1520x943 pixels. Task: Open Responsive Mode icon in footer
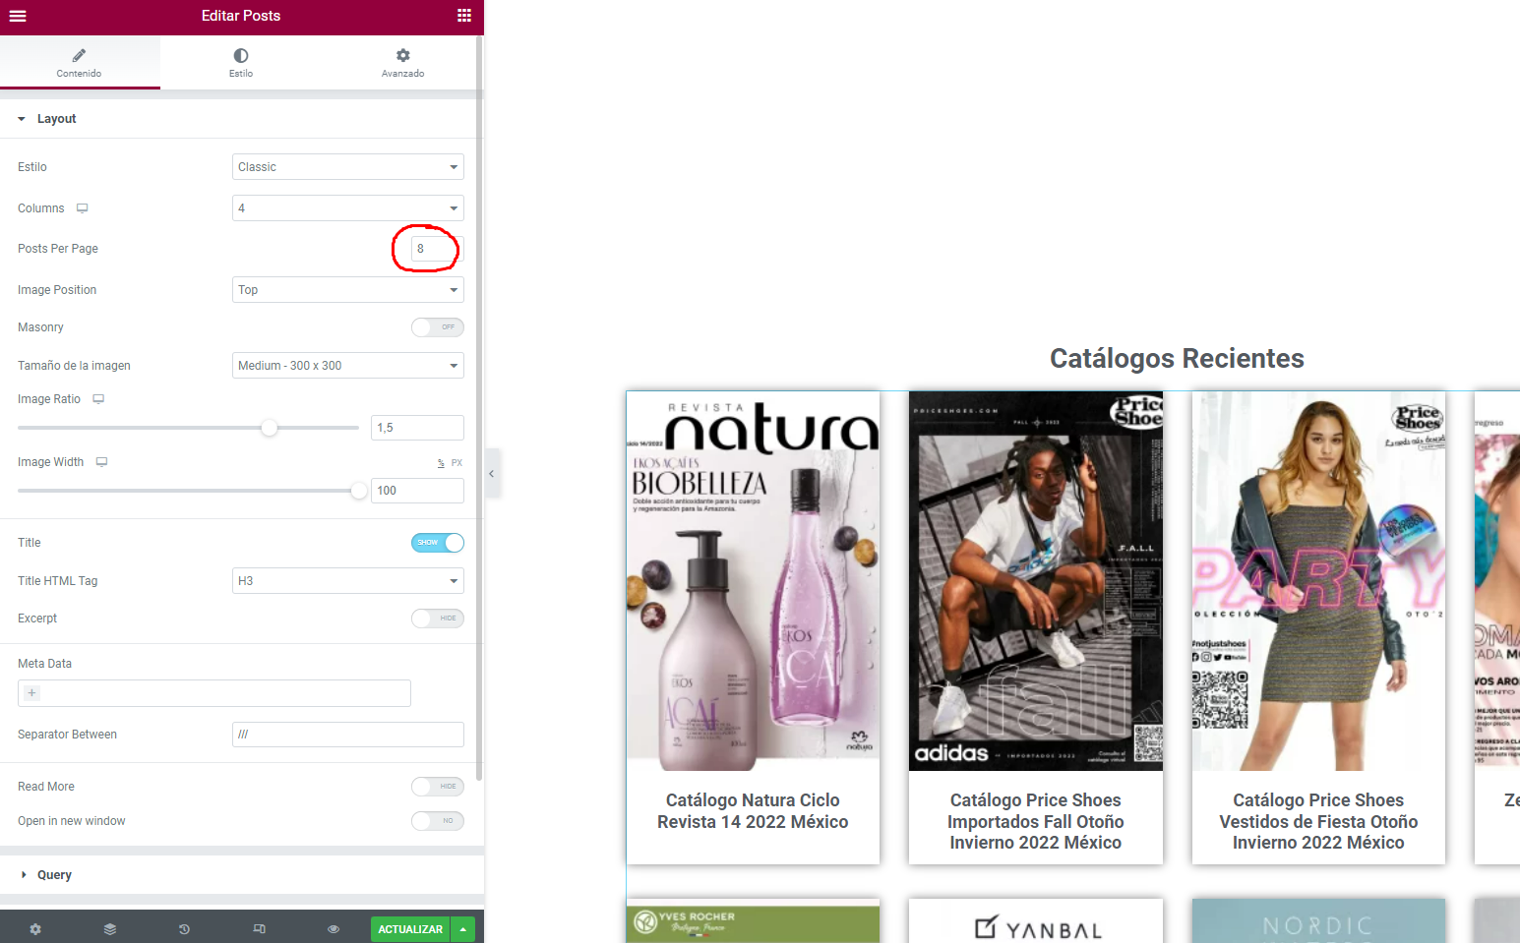(x=260, y=929)
